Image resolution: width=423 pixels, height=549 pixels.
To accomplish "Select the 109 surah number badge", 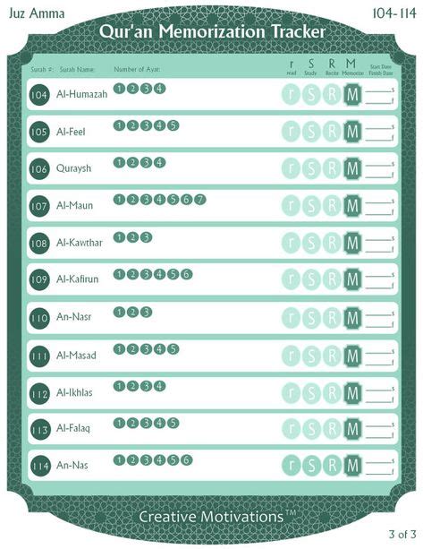I will (39, 279).
